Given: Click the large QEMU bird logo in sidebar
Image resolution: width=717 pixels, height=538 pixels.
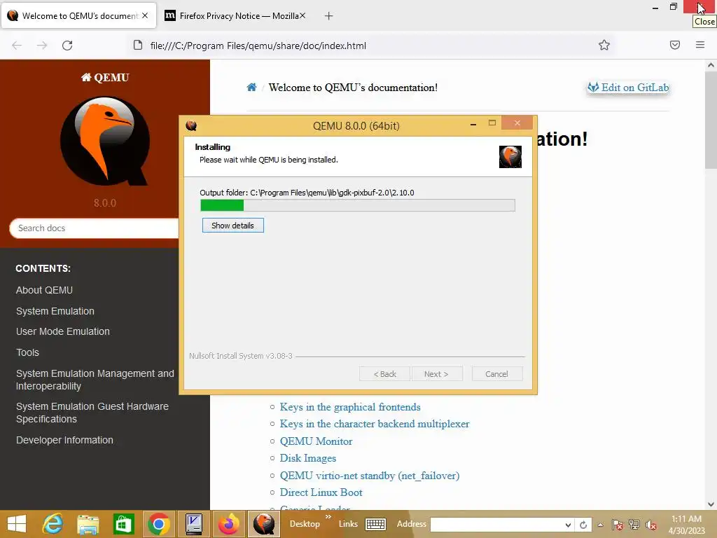Looking at the screenshot, I should point(105,141).
